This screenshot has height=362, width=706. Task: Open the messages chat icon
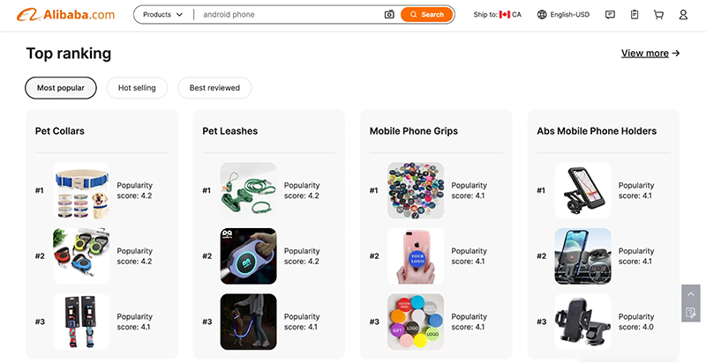[610, 14]
